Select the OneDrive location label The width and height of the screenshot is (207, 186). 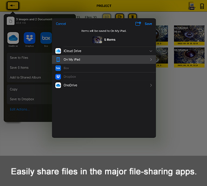point(70,85)
